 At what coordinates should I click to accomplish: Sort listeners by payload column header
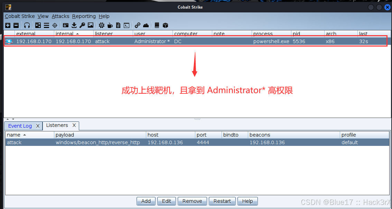100,135
